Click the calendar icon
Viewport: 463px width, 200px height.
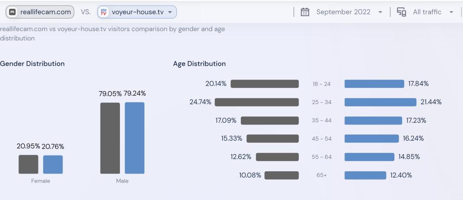pyautogui.click(x=305, y=12)
